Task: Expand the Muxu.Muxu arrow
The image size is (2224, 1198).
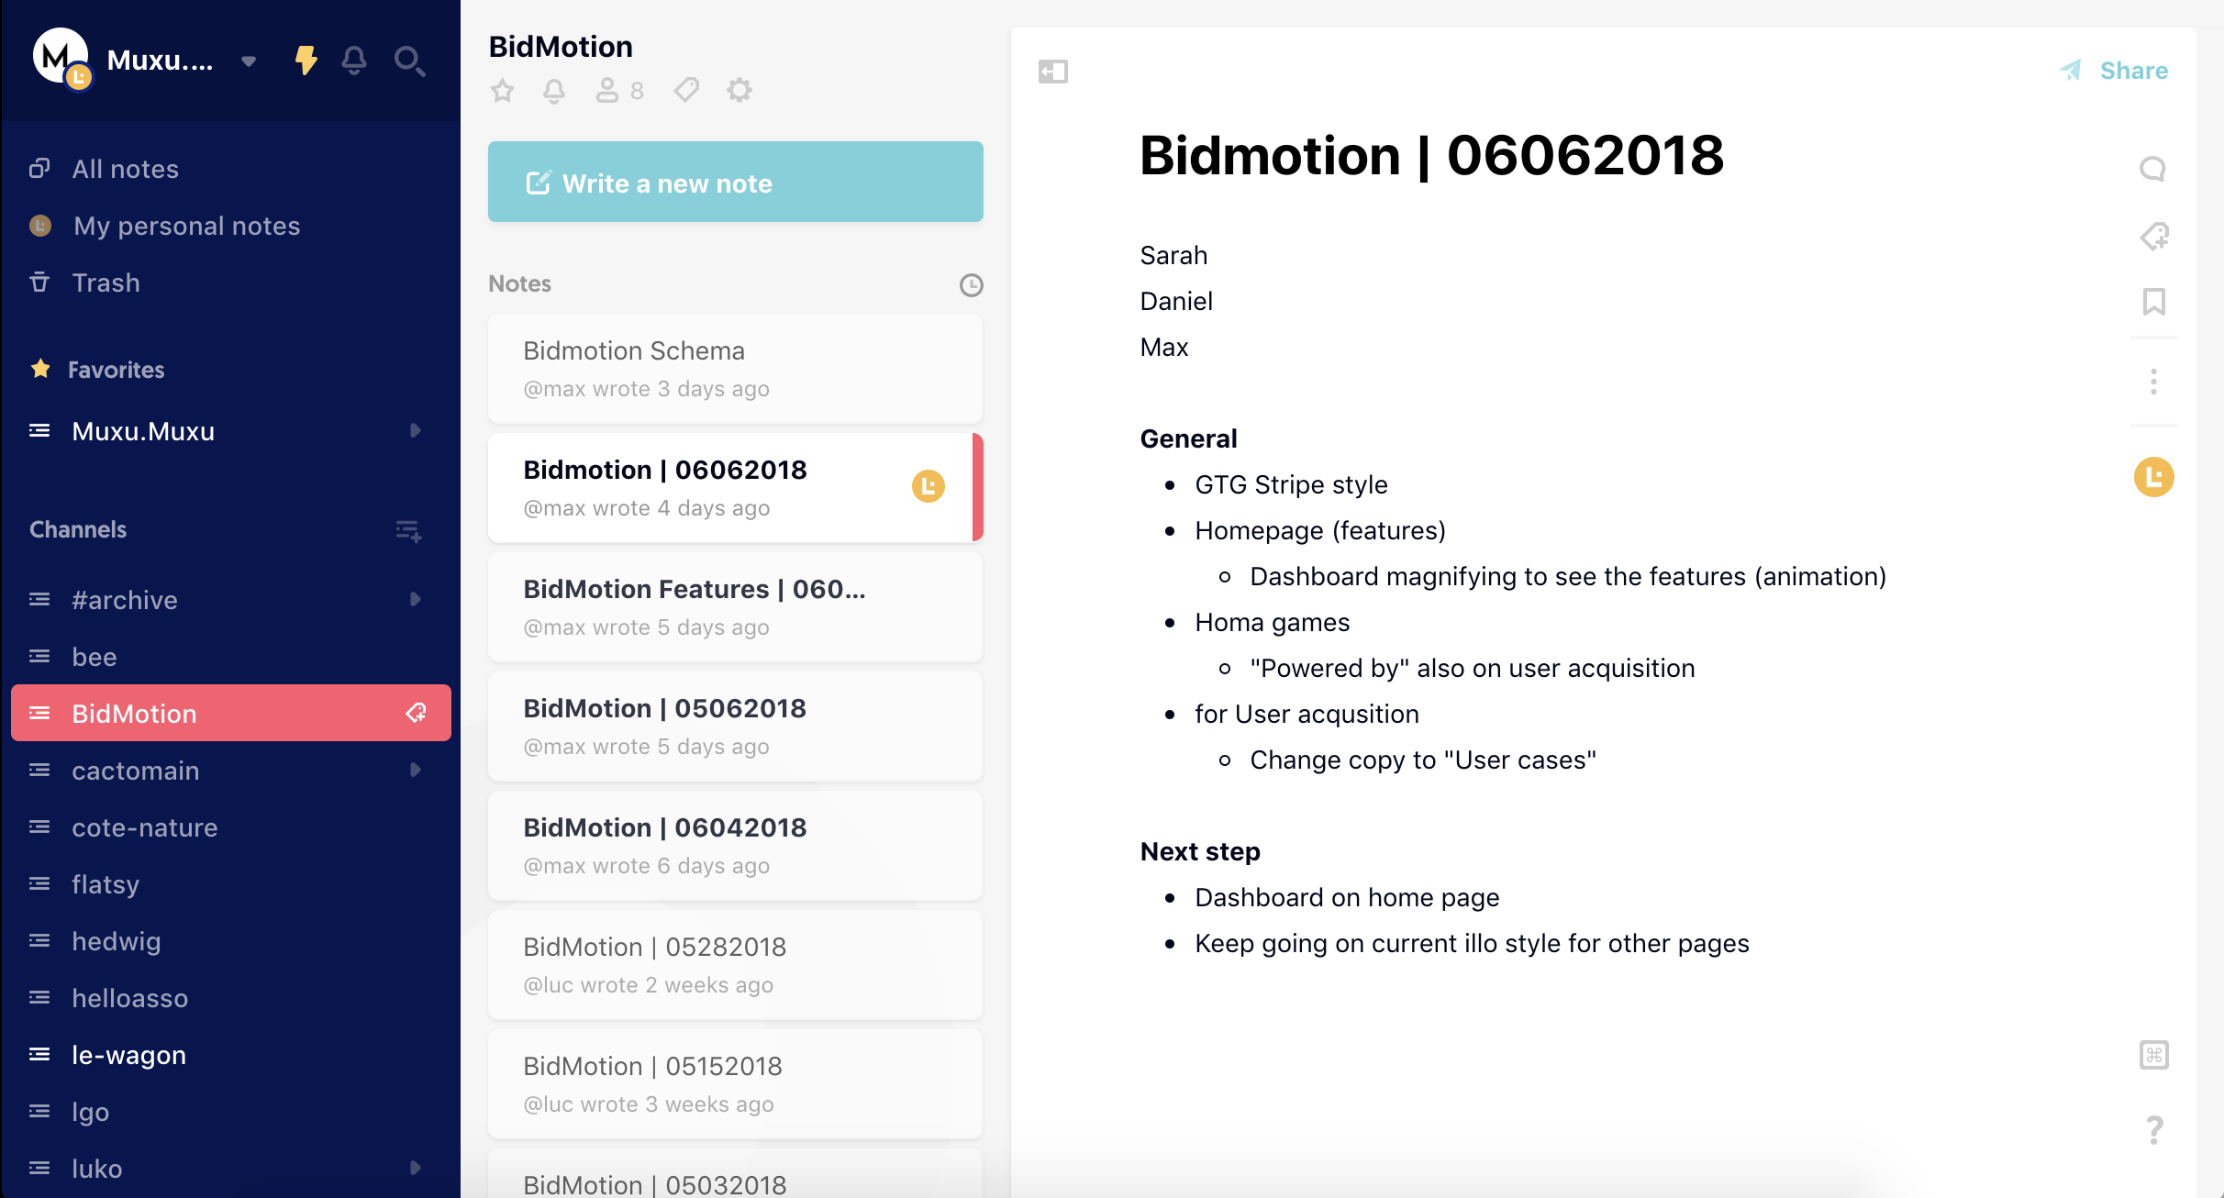Action: point(415,431)
